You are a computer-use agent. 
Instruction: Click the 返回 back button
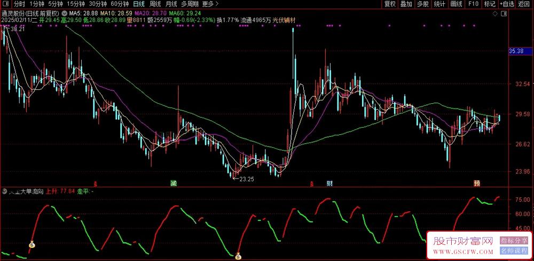524,4
